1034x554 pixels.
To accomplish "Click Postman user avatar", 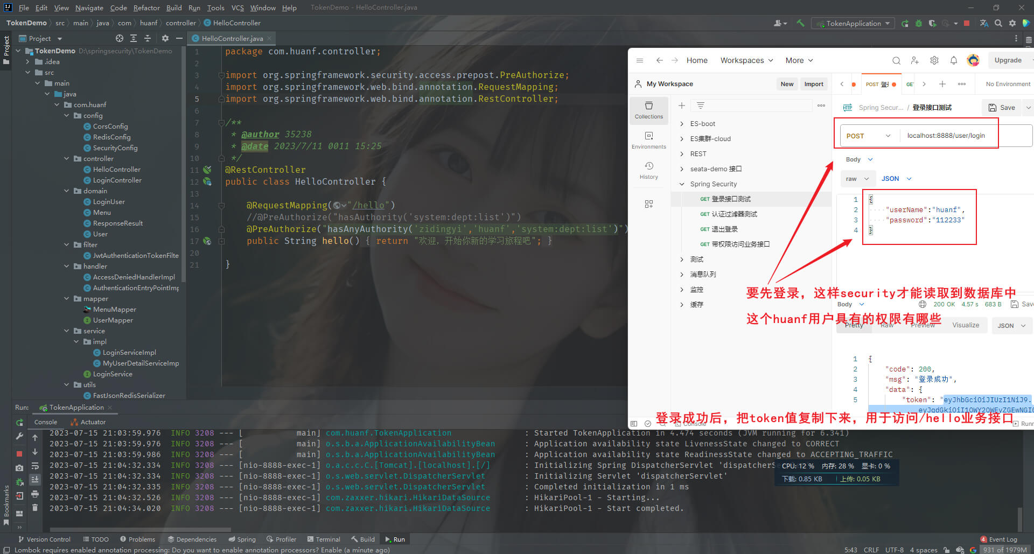I will [973, 60].
